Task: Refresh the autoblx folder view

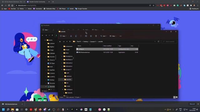Action: pos(158,41)
